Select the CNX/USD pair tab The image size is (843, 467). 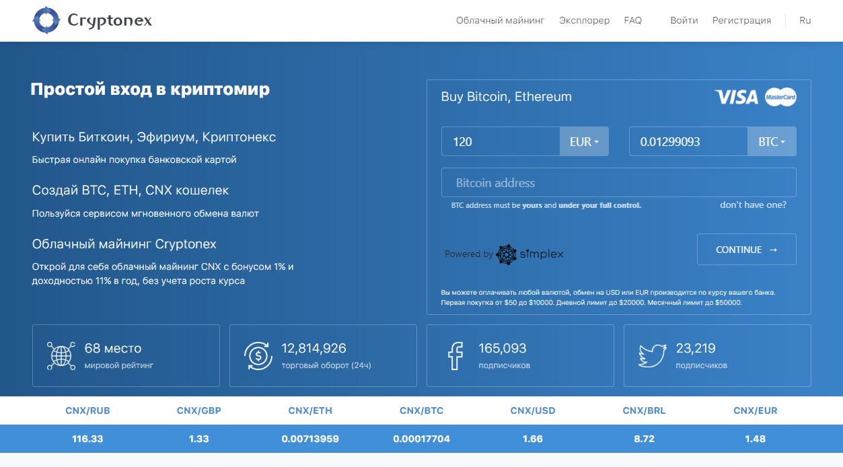[533, 410]
